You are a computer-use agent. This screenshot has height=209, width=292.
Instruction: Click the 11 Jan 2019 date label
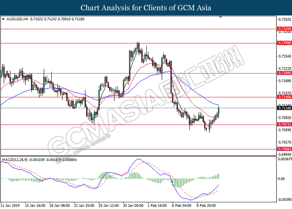click(x=10, y=206)
